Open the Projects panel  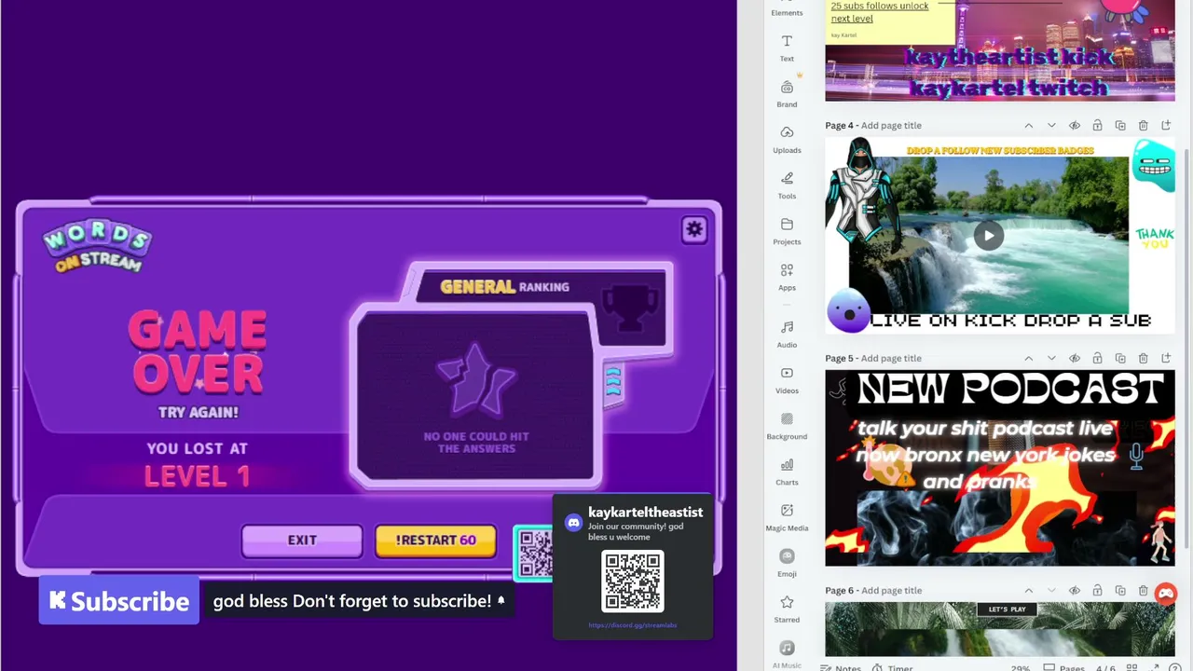pos(787,230)
